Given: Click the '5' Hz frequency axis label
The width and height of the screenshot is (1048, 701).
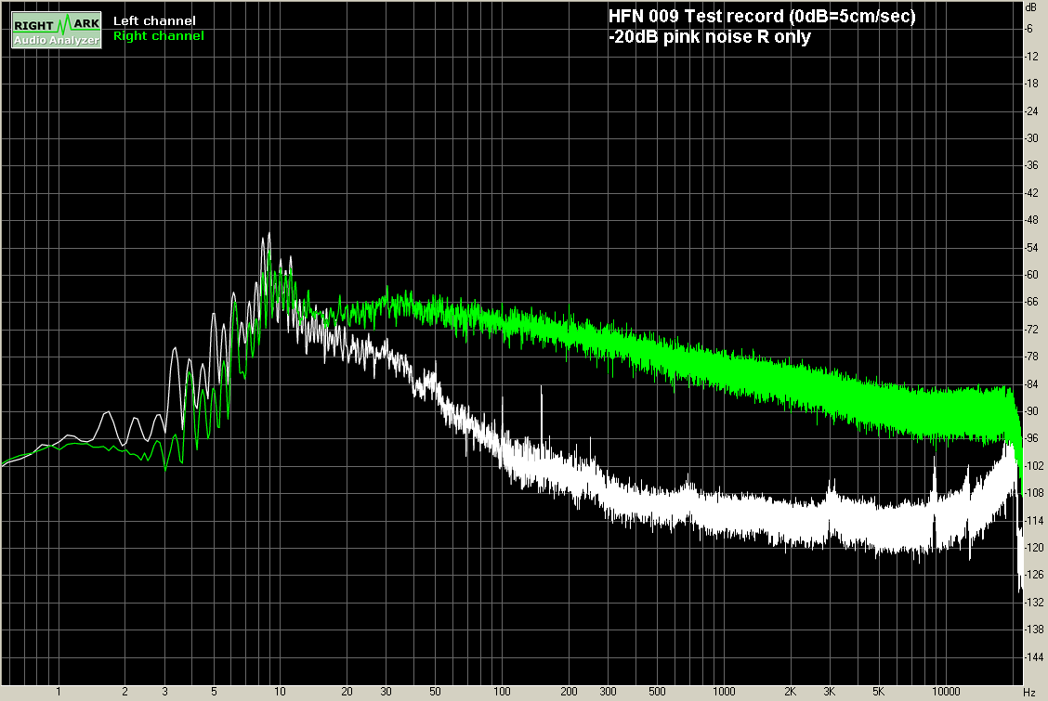Looking at the screenshot, I should tap(214, 692).
